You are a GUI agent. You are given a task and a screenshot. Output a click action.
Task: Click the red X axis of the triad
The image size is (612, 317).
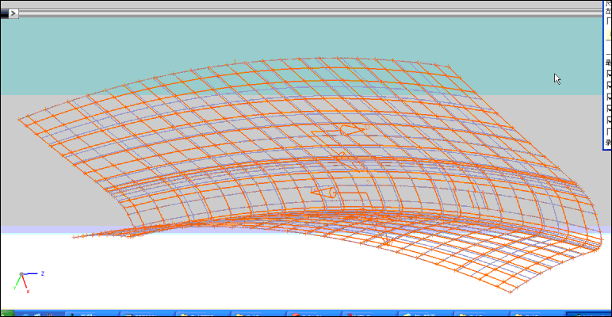(25, 284)
